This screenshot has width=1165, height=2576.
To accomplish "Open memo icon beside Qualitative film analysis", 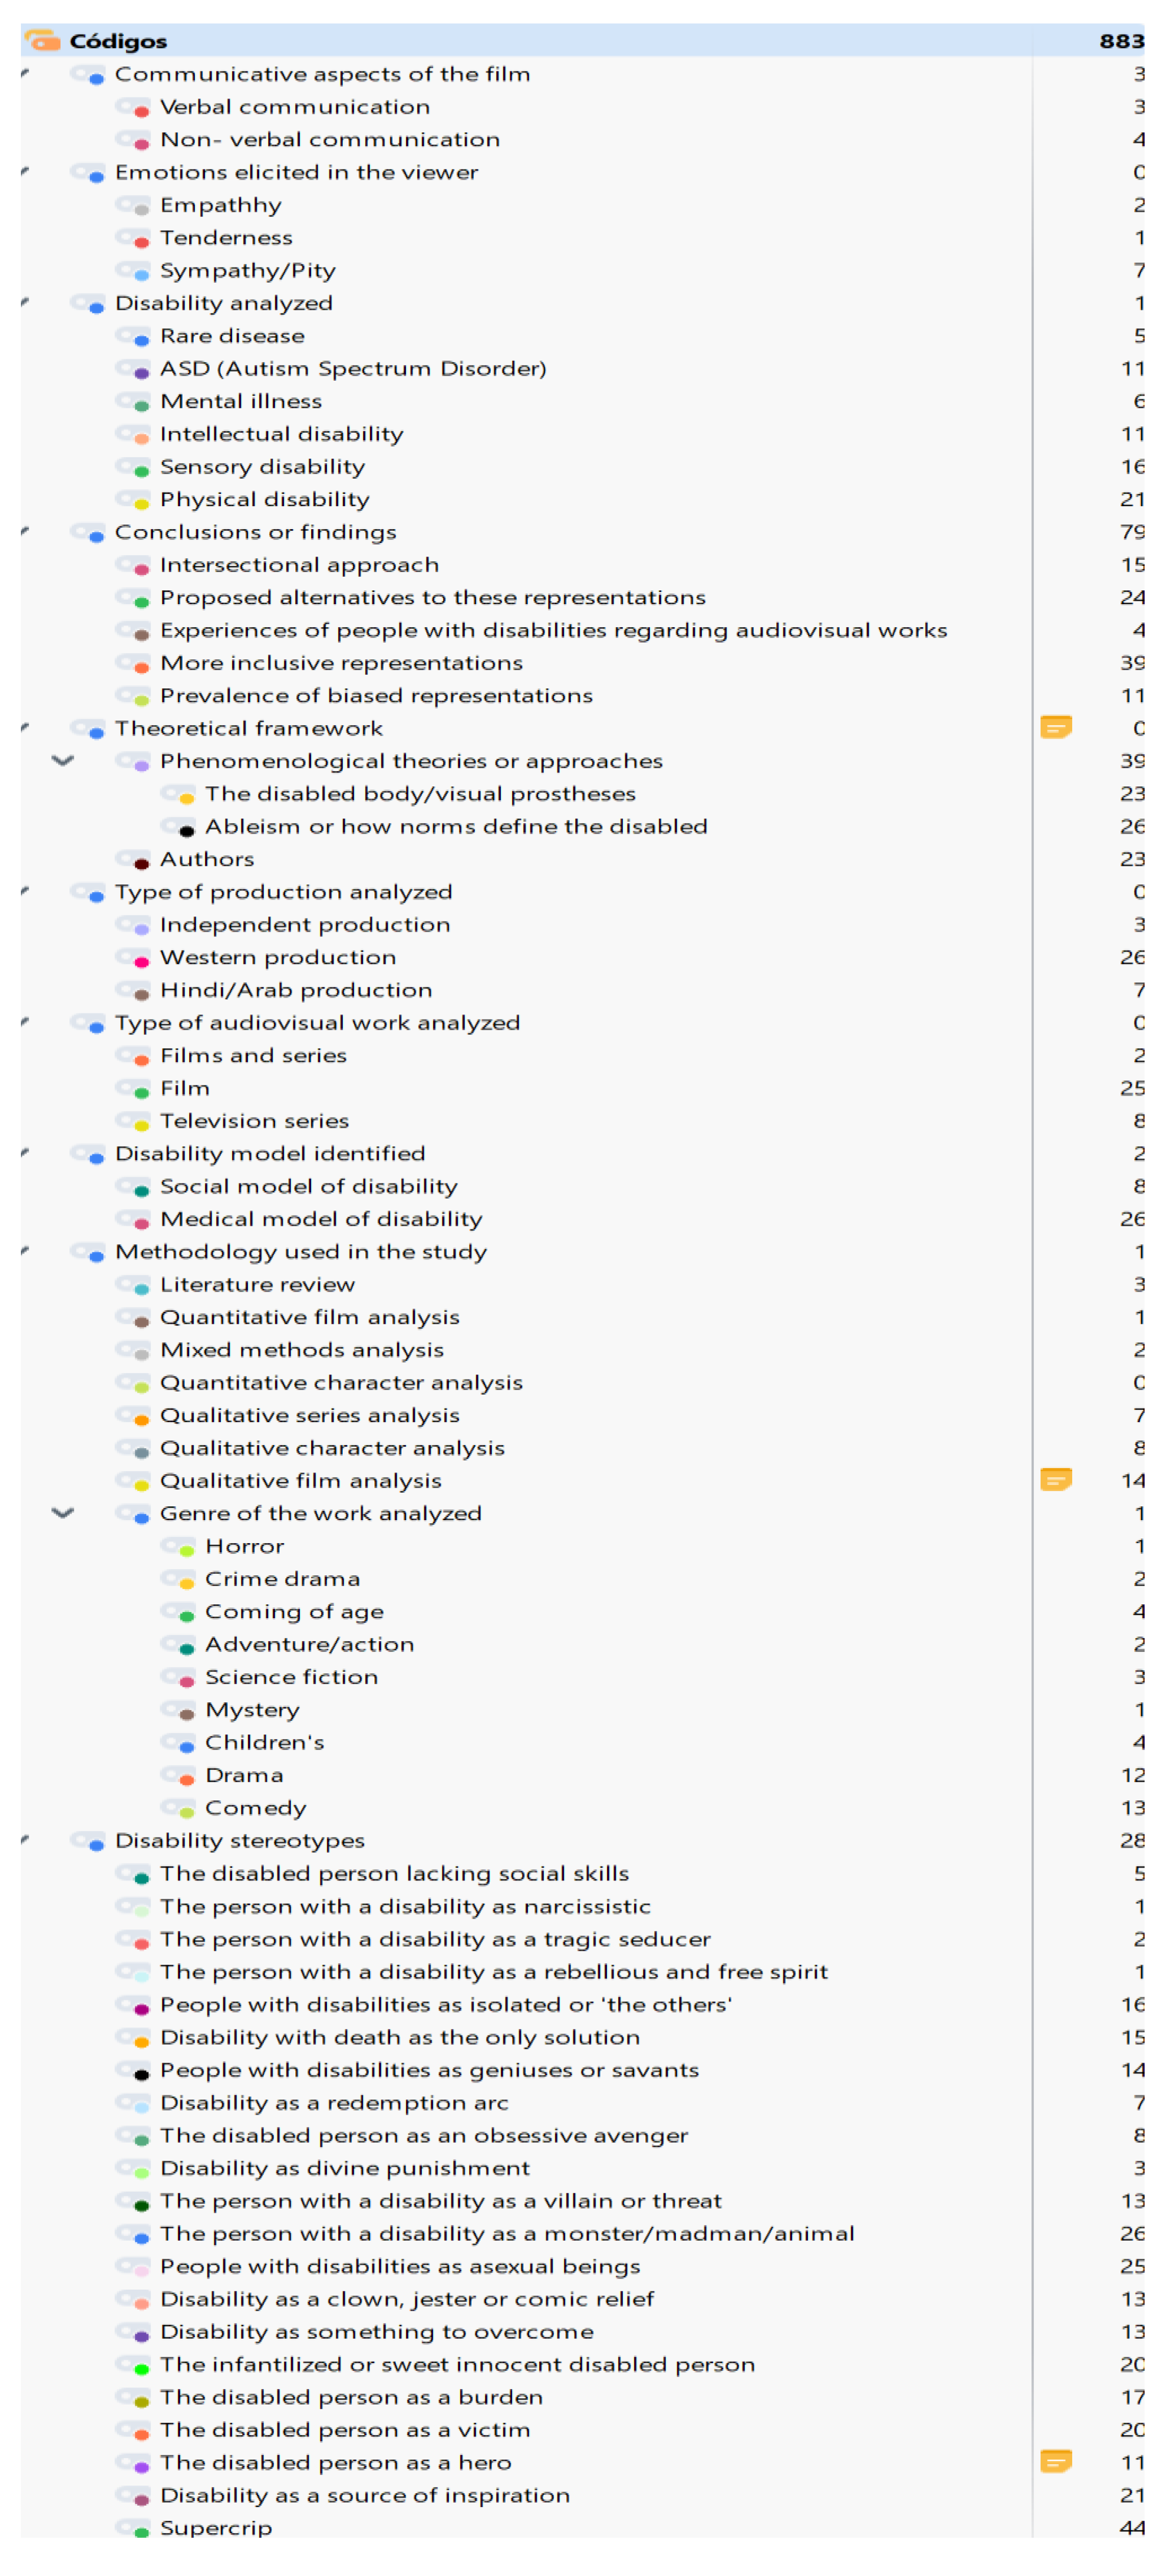I will coord(1055,1479).
